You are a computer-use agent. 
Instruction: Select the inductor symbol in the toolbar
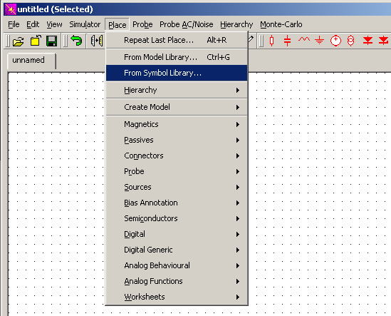point(304,39)
